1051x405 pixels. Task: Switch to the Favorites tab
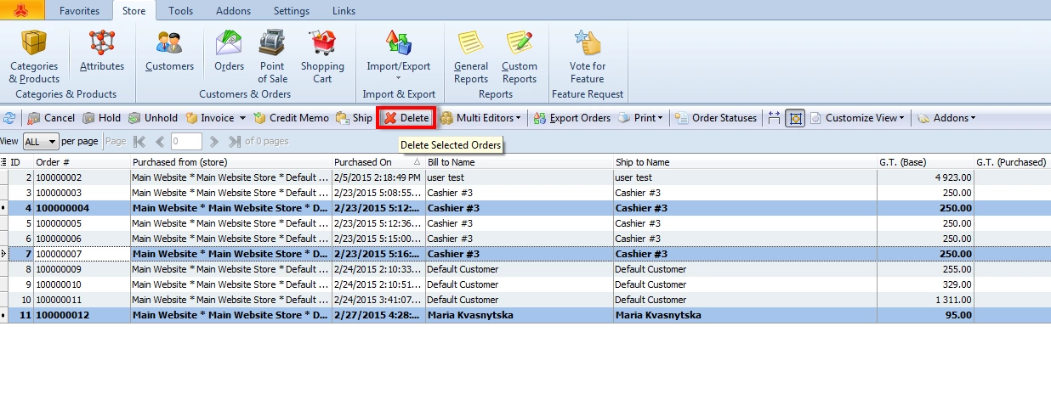click(79, 11)
